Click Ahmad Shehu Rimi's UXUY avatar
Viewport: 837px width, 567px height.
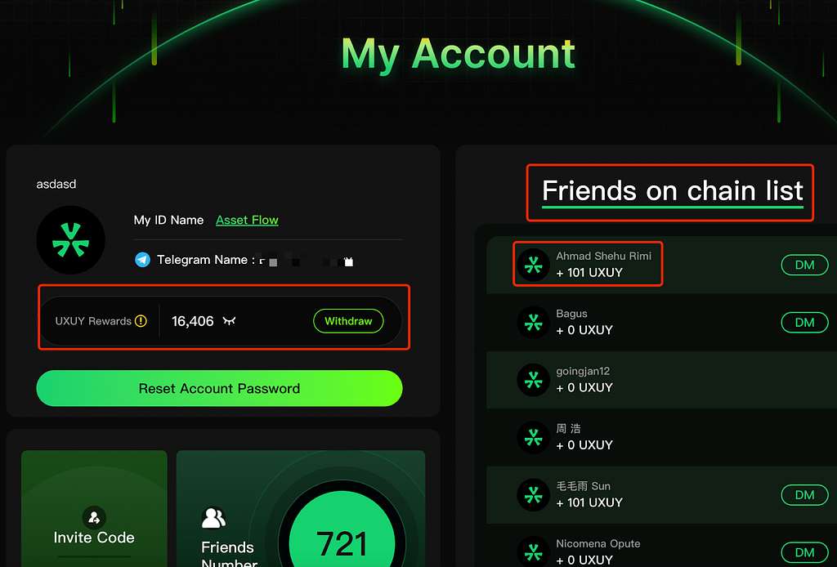(x=534, y=265)
